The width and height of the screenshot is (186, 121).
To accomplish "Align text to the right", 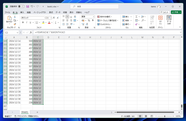I will coord(71,21).
